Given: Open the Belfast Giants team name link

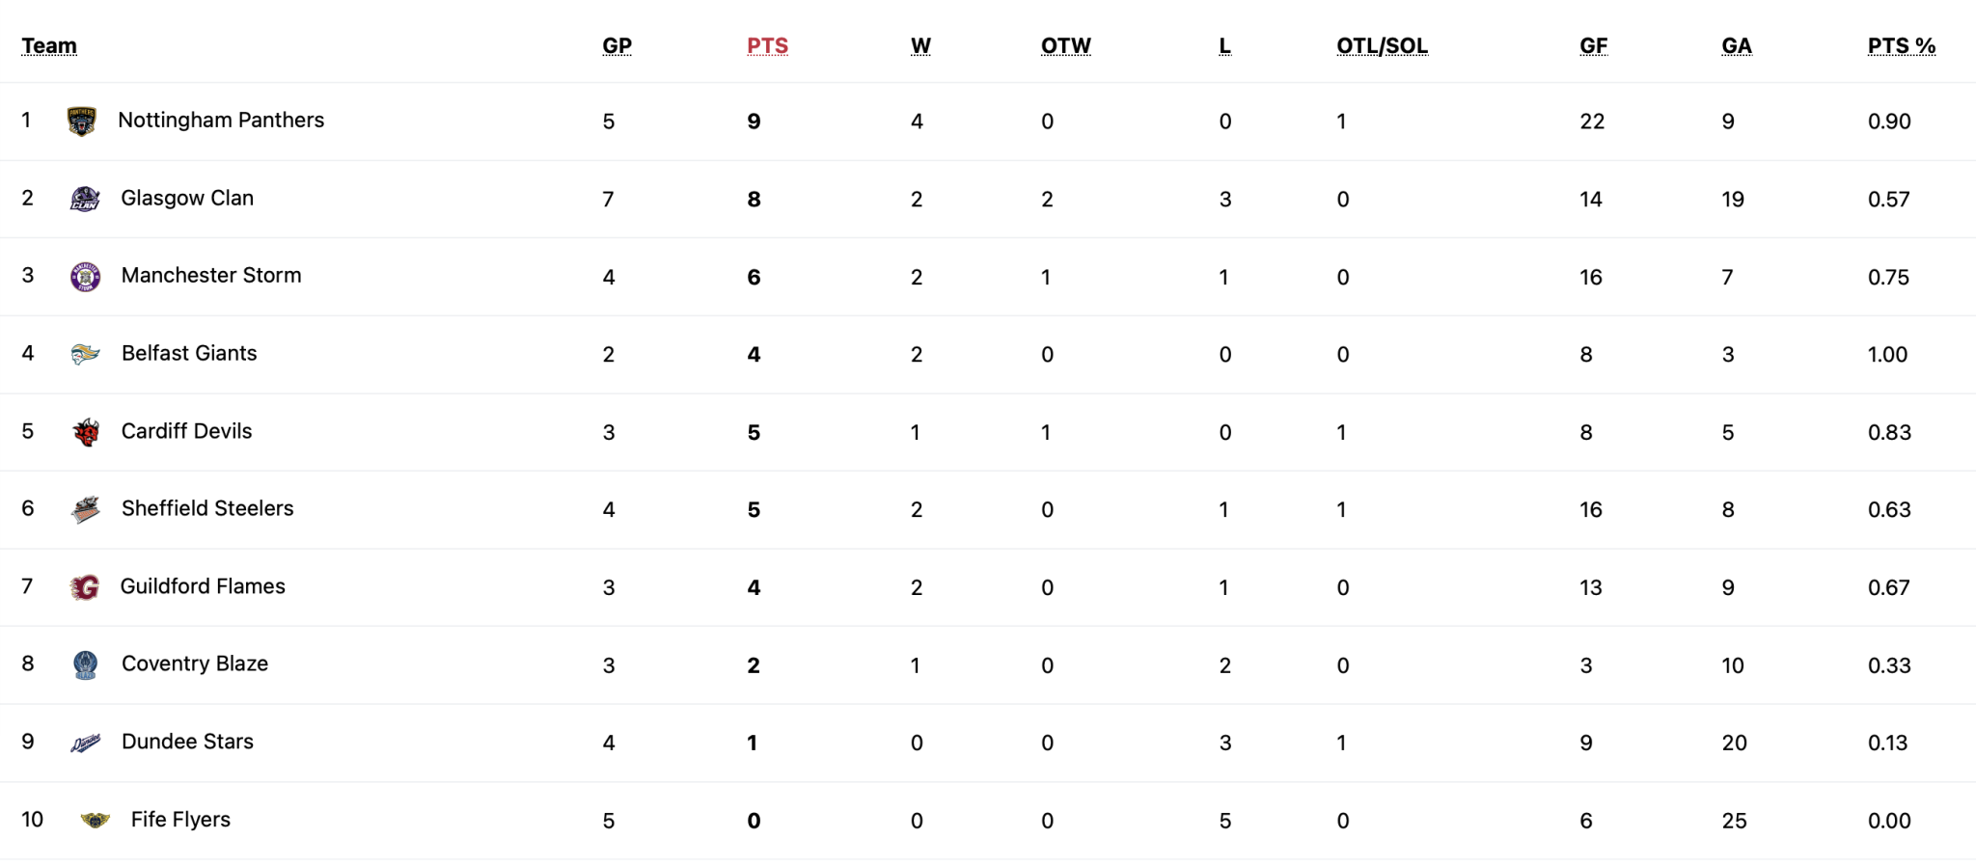Looking at the screenshot, I should pyautogui.click(x=189, y=354).
